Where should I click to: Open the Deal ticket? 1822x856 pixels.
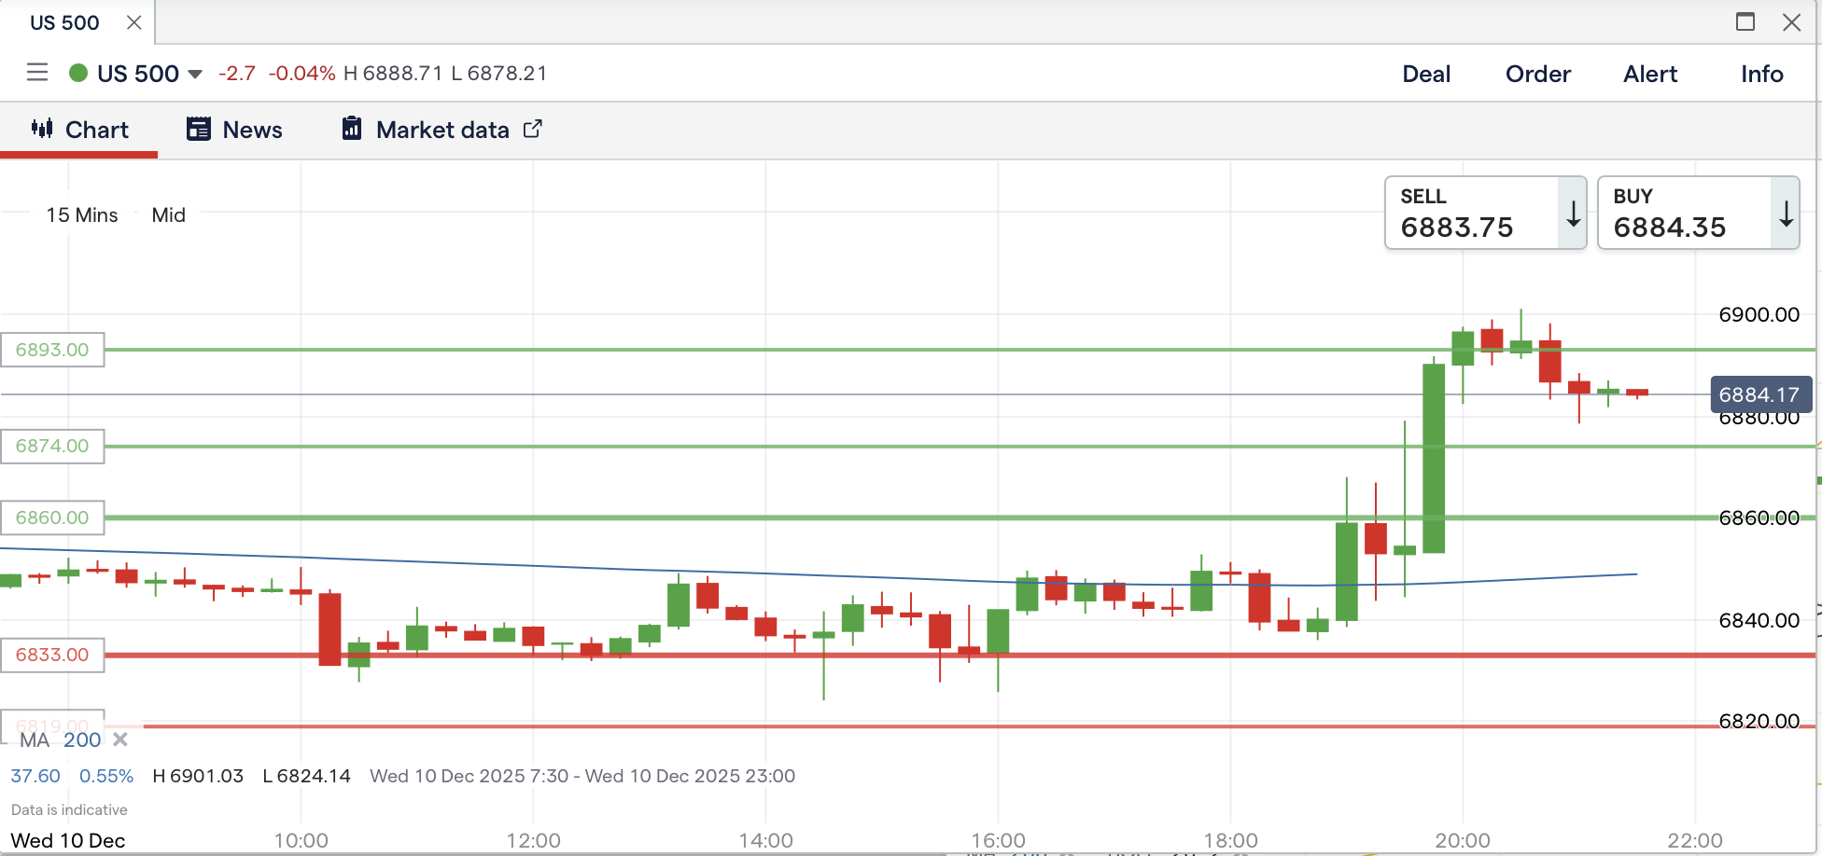(x=1425, y=74)
